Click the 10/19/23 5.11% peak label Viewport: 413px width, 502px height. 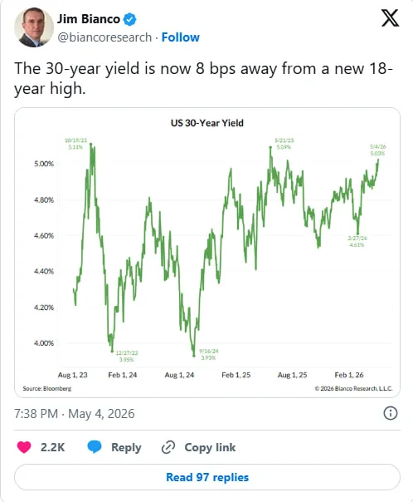75,144
